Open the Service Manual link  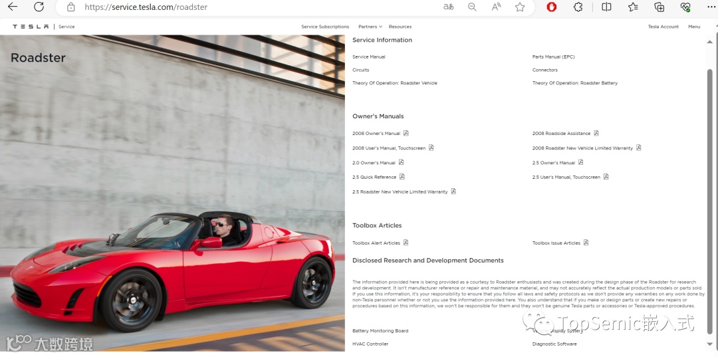(368, 57)
